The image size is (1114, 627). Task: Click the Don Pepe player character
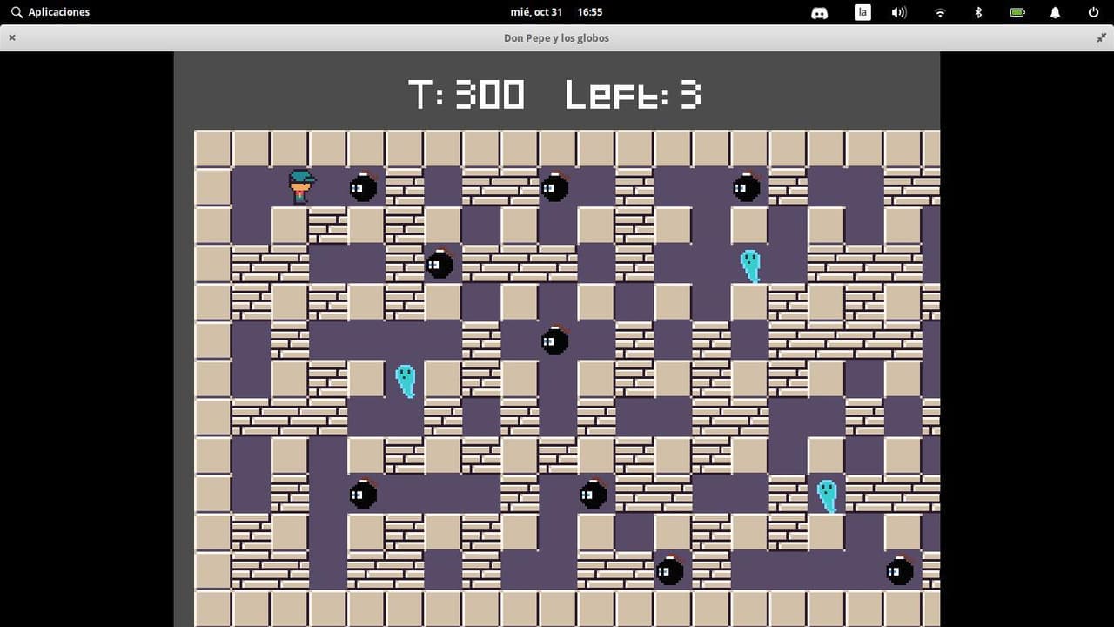301,186
